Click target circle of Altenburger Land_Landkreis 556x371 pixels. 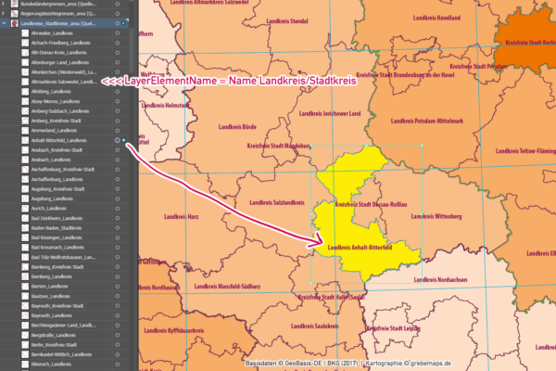tap(118, 62)
